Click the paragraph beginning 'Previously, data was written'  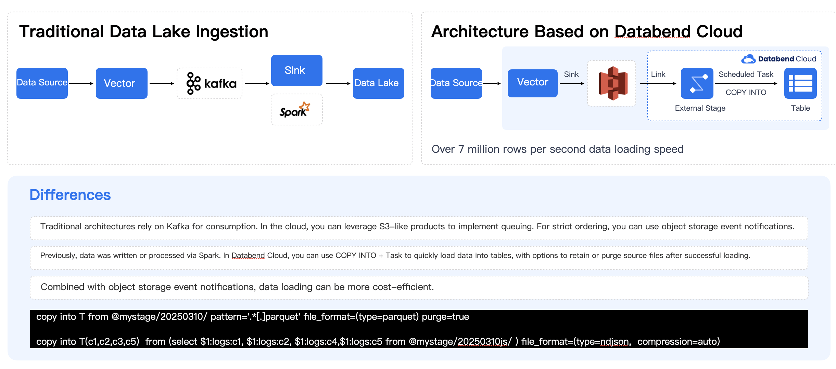[395, 256]
